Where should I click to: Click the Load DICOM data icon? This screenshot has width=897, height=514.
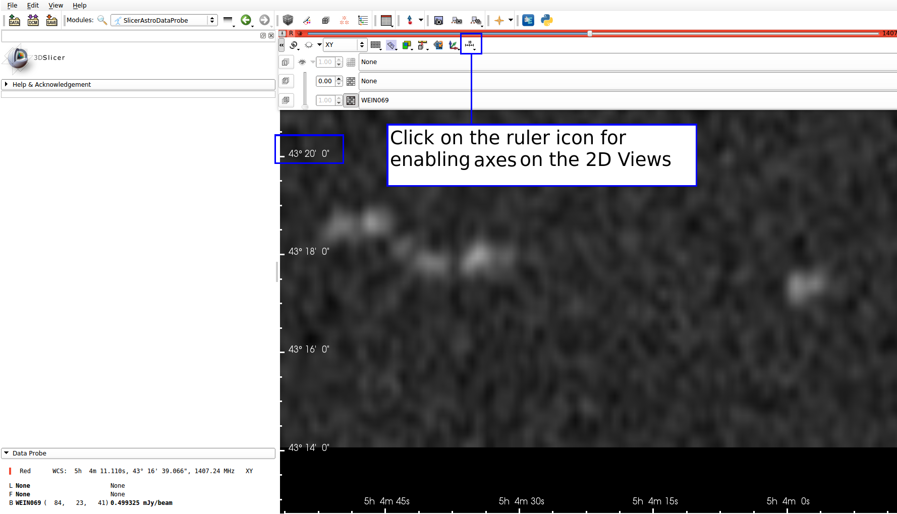point(33,20)
